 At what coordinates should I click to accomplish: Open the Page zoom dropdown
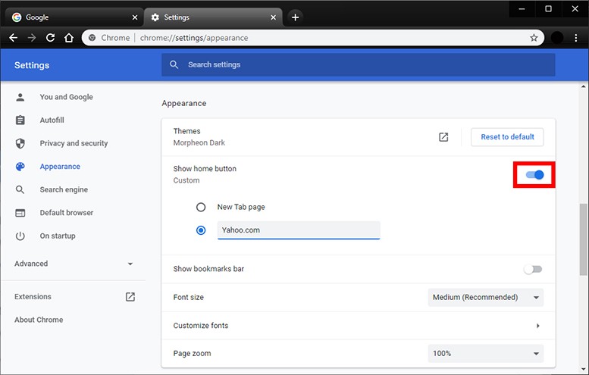485,354
